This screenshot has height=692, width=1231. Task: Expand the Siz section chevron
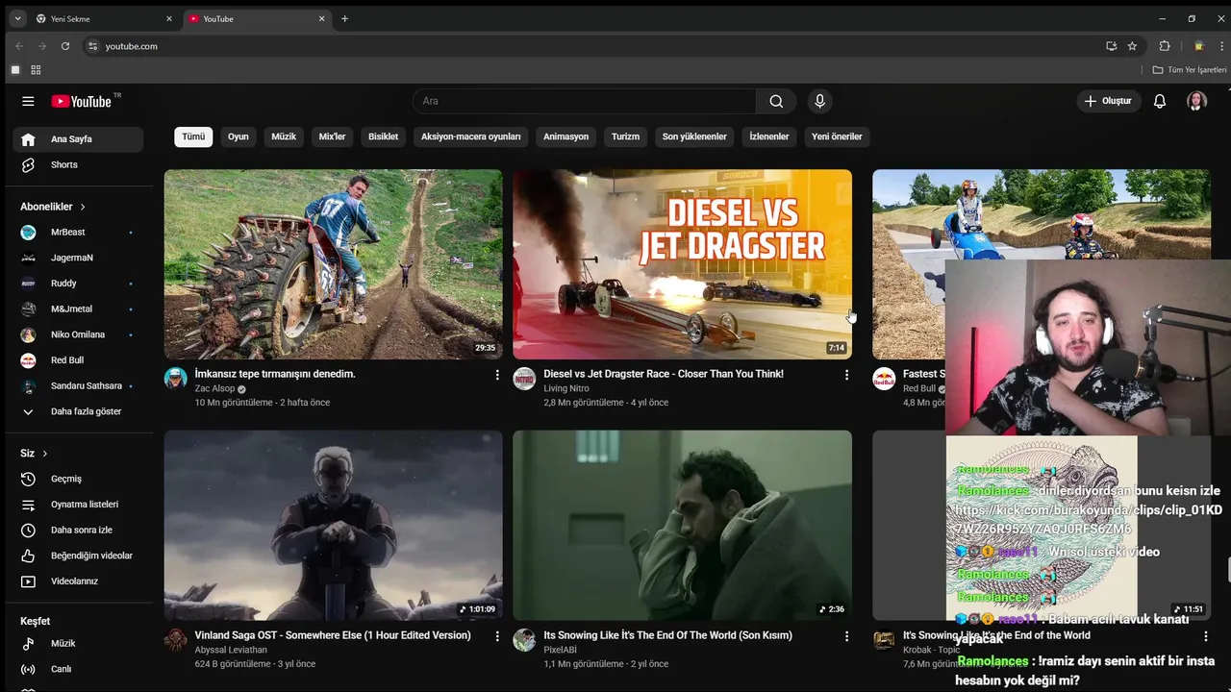(44, 454)
